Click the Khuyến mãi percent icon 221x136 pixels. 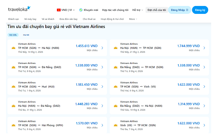(x=81, y=10)
